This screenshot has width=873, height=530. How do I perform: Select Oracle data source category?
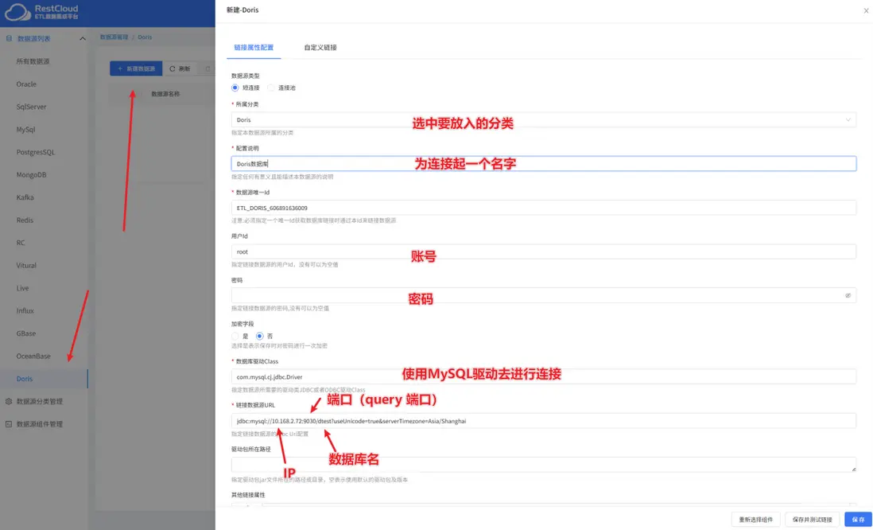26,84
